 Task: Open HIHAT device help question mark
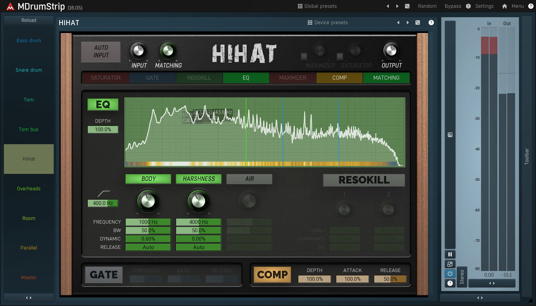[x=431, y=22]
